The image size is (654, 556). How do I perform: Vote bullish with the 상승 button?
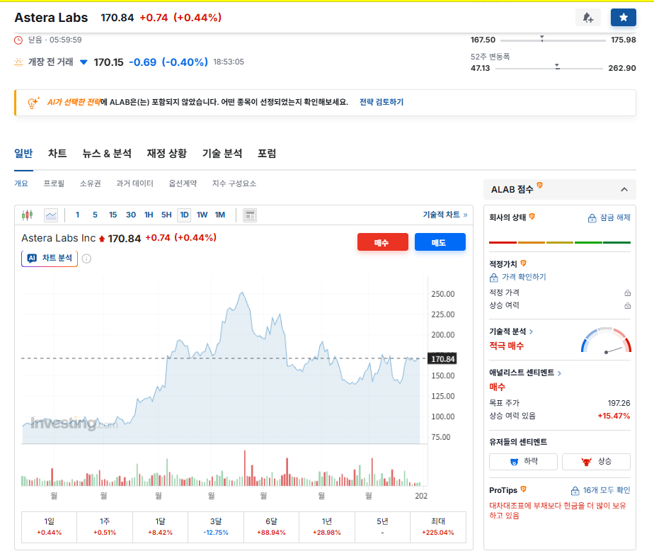pyautogui.click(x=597, y=462)
